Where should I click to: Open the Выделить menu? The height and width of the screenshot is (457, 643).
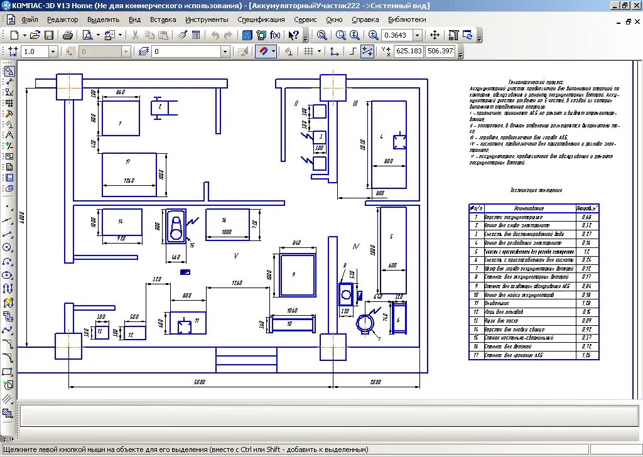(104, 19)
